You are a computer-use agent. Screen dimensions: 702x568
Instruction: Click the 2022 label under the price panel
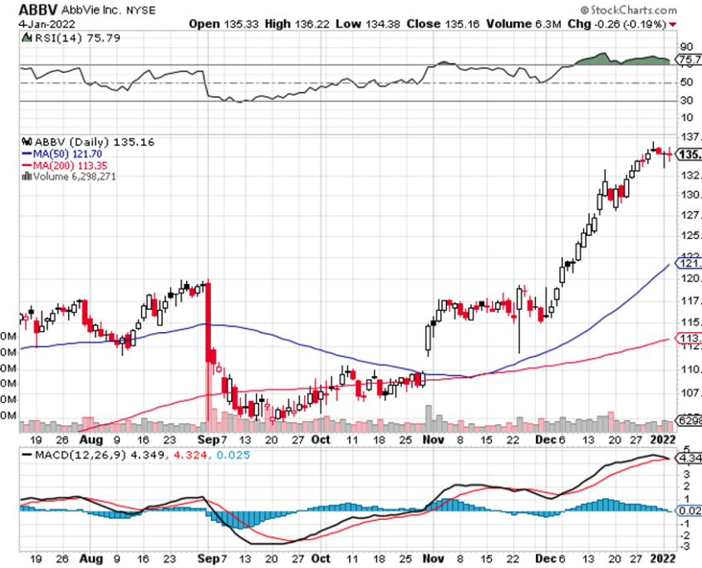[663, 439]
